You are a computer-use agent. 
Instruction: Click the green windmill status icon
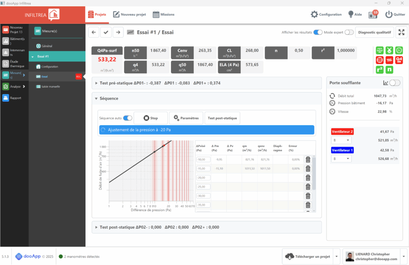coord(389,51)
